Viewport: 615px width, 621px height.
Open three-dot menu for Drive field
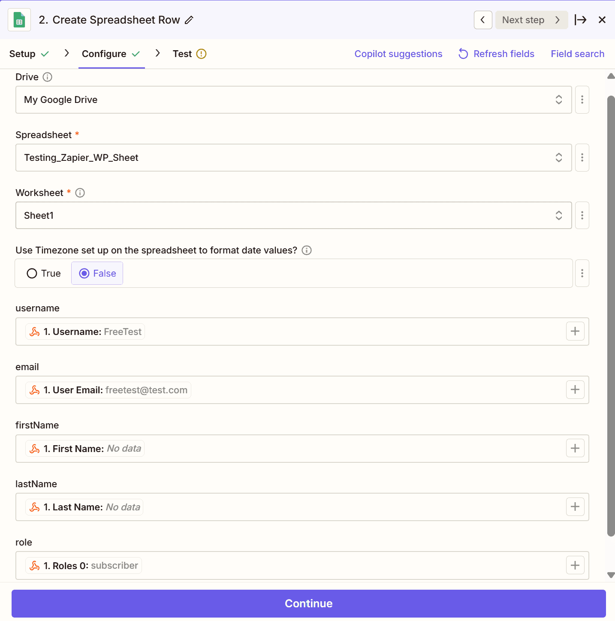[x=582, y=99]
